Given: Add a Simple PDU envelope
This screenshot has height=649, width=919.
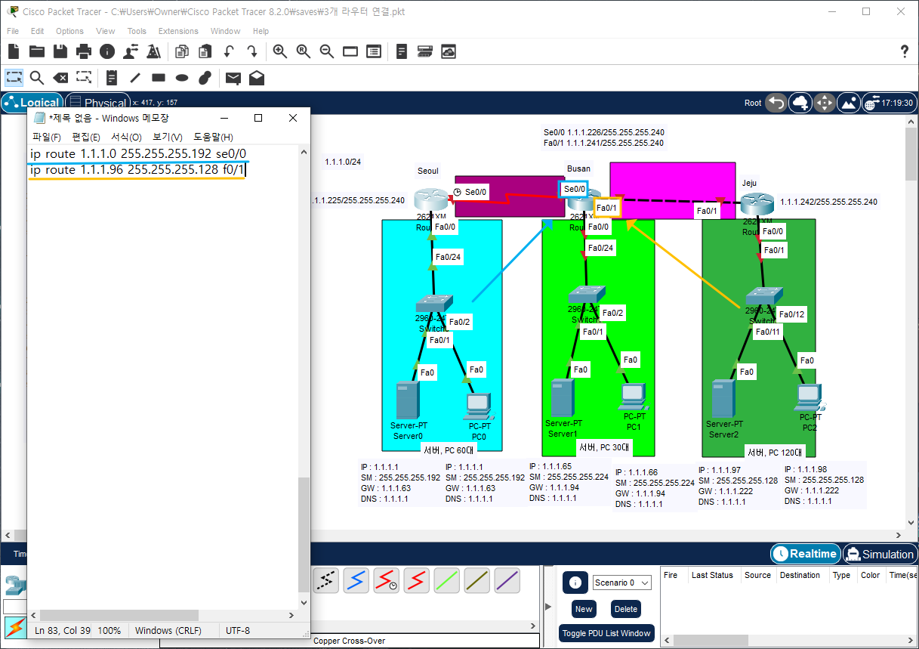Looking at the screenshot, I should pos(233,77).
